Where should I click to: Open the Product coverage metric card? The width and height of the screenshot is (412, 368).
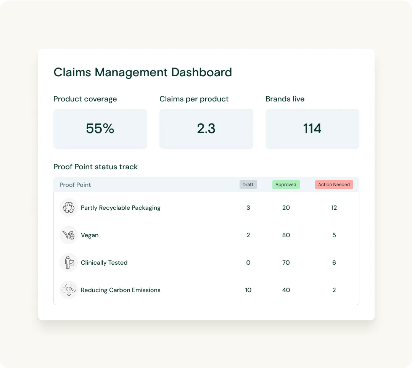(x=100, y=129)
